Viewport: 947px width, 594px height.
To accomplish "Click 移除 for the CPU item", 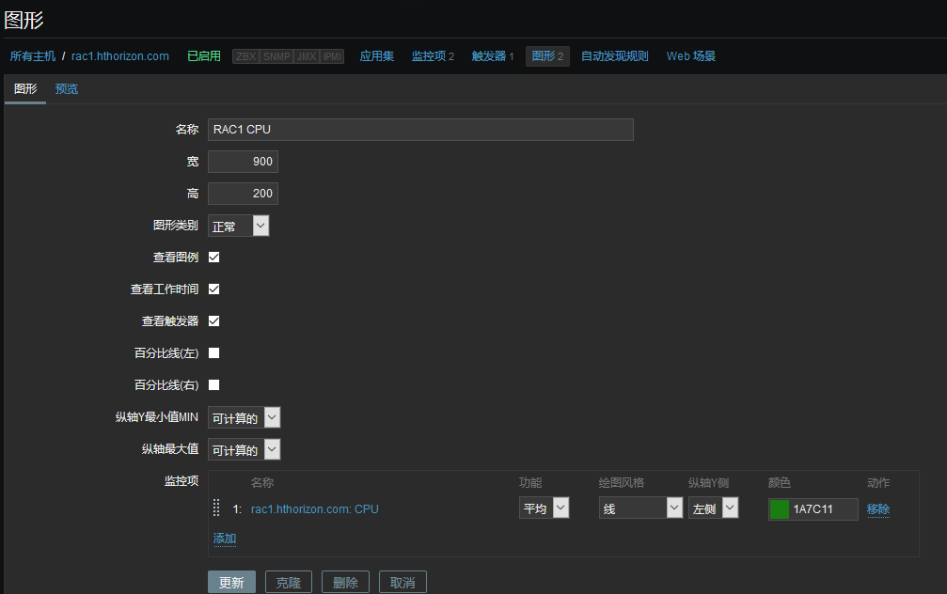I will point(878,508).
